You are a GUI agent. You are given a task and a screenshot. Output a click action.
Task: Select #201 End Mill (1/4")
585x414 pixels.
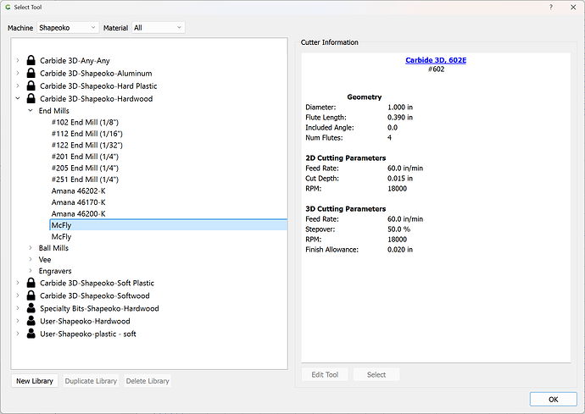pyautogui.click(x=85, y=157)
